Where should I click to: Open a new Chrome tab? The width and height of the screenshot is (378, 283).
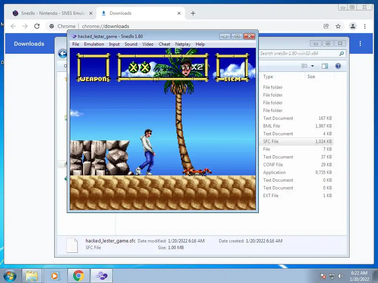193,13
